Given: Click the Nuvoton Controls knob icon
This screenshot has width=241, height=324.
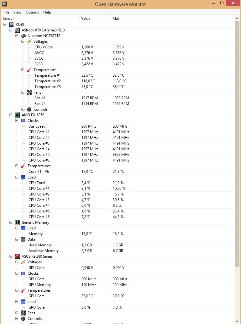Looking at the screenshot, I should click(29, 109).
